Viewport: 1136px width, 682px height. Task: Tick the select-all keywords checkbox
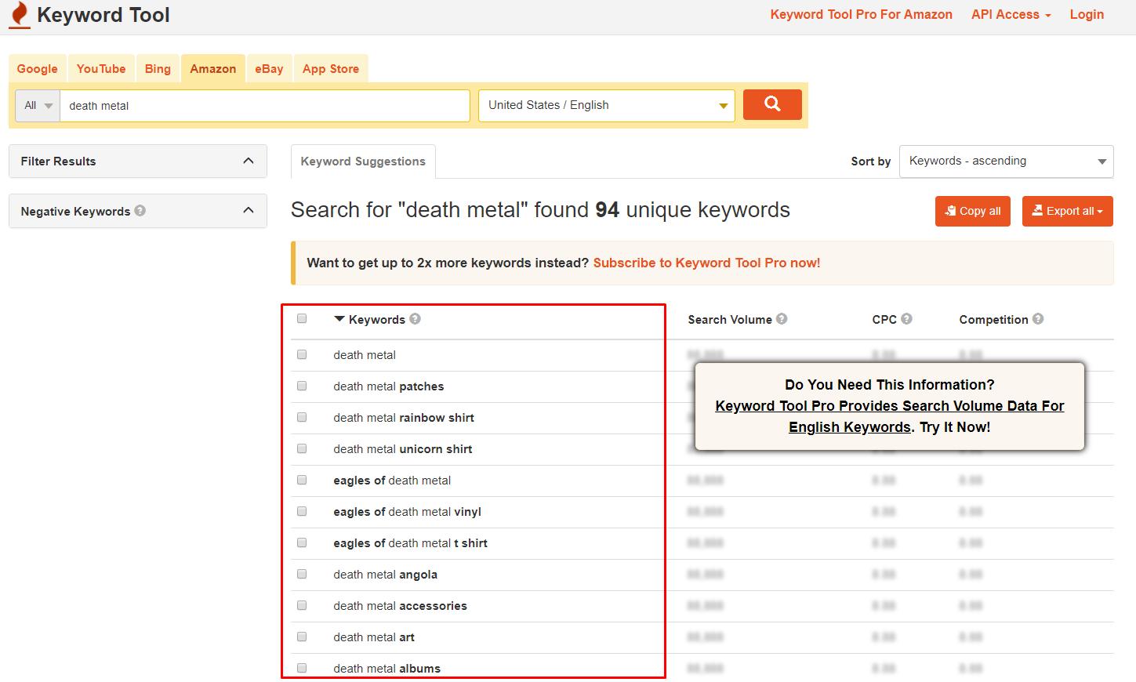(302, 318)
